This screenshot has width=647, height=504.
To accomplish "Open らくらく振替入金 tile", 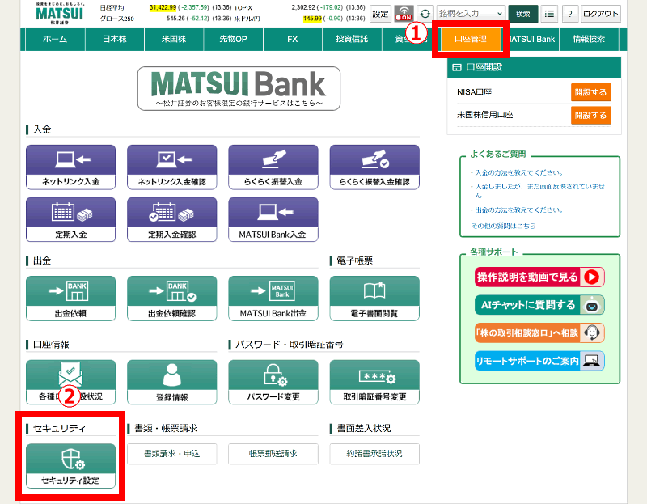I will [x=273, y=167].
